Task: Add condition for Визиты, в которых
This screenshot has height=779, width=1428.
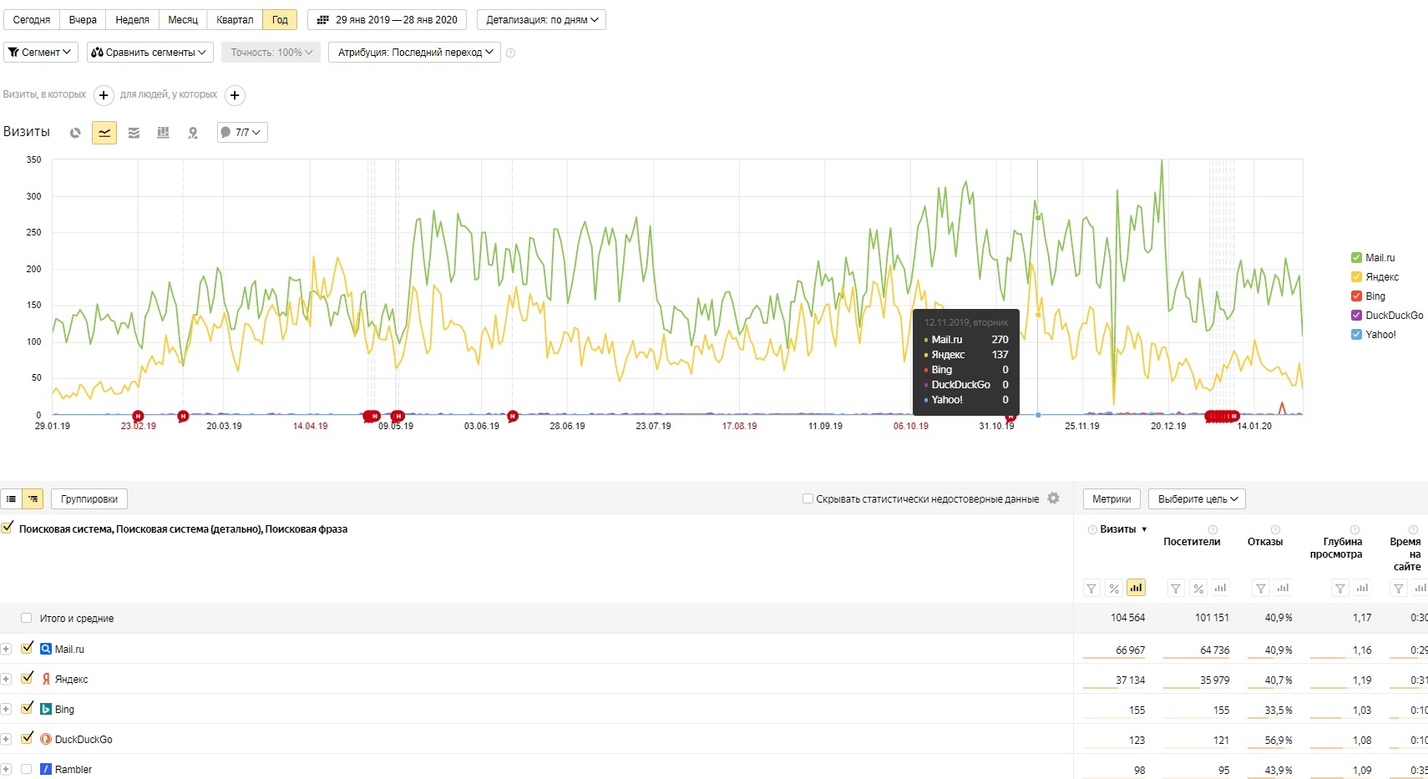Action: (x=104, y=95)
